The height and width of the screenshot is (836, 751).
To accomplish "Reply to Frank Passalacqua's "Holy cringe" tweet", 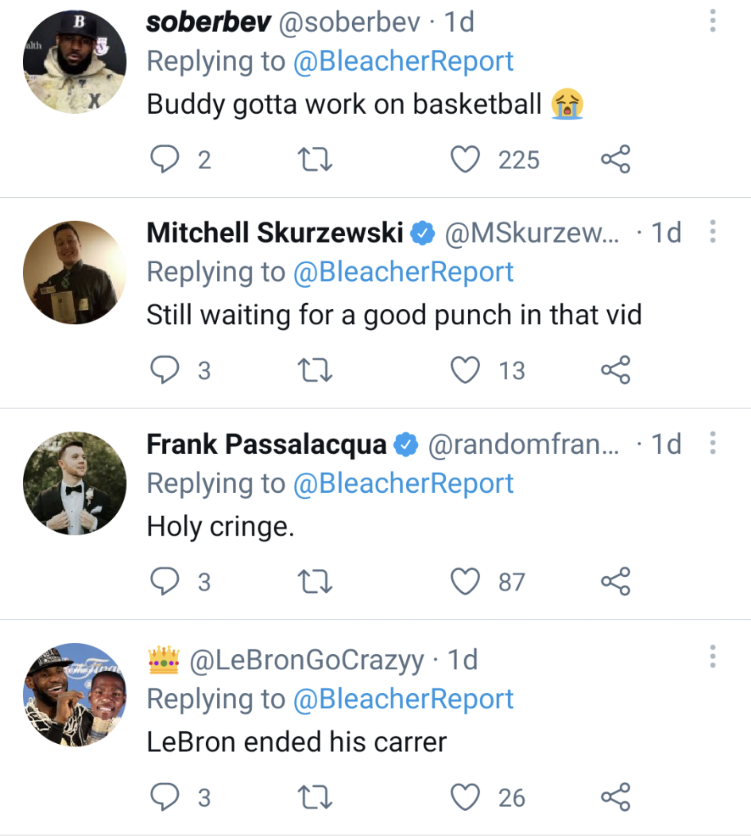I will (x=164, y=581).
